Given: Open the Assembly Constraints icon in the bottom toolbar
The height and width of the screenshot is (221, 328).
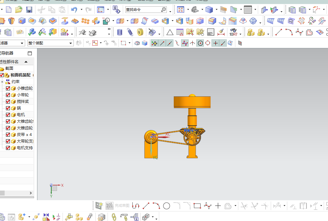Looking at the screenshot, I should 46,217.
